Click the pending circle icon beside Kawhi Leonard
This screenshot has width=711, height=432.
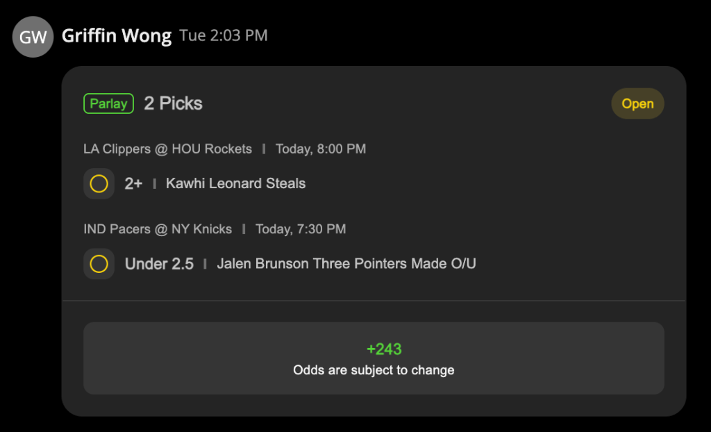99,184
